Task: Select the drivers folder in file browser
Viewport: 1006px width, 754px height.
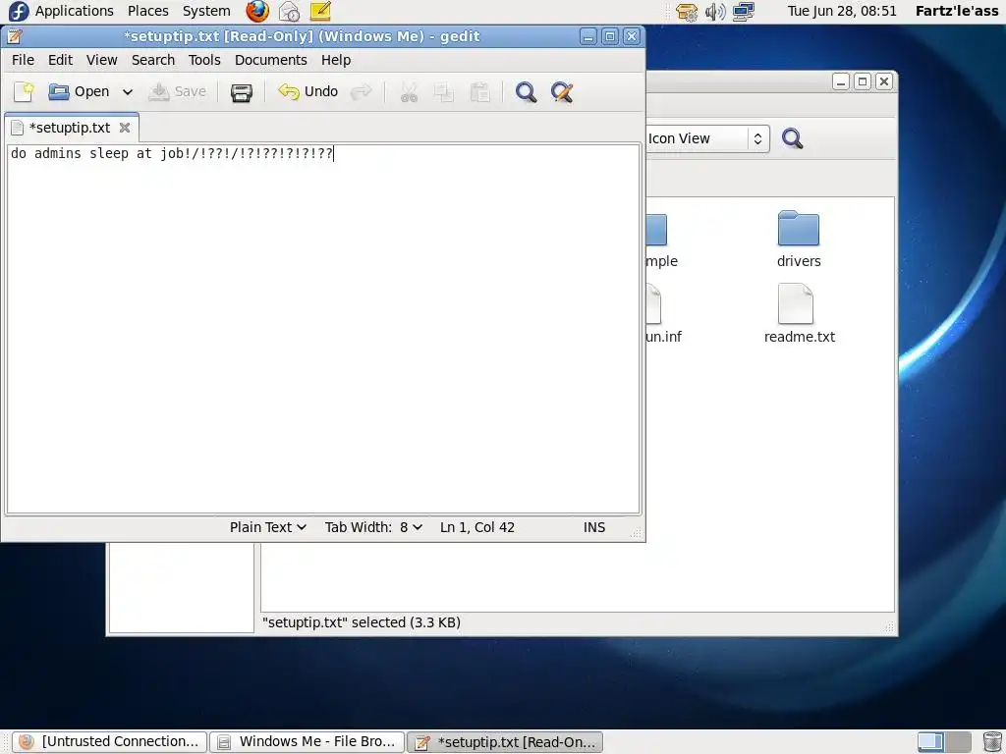Action: pos(799,239)
